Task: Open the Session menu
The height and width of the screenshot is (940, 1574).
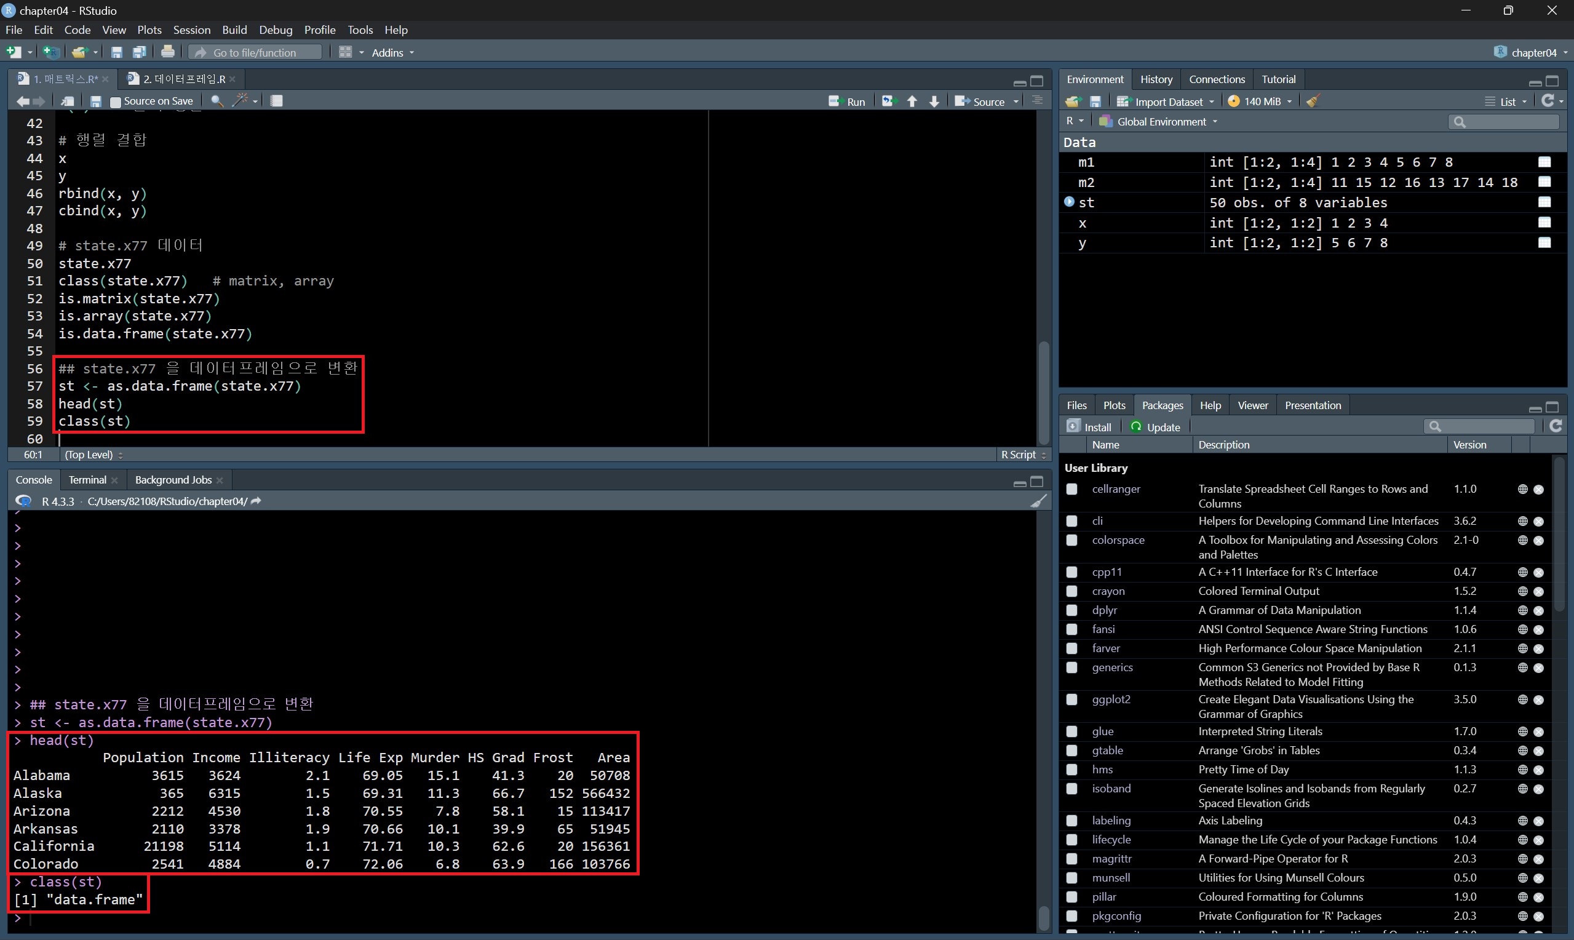Action: click(x=191, y=30)
